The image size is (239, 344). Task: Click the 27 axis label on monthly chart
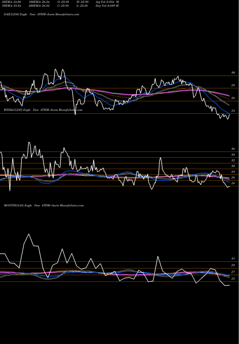point(233,272)
